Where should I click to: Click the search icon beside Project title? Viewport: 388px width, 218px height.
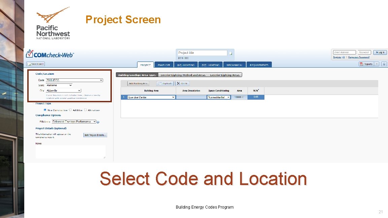[230, 53]
